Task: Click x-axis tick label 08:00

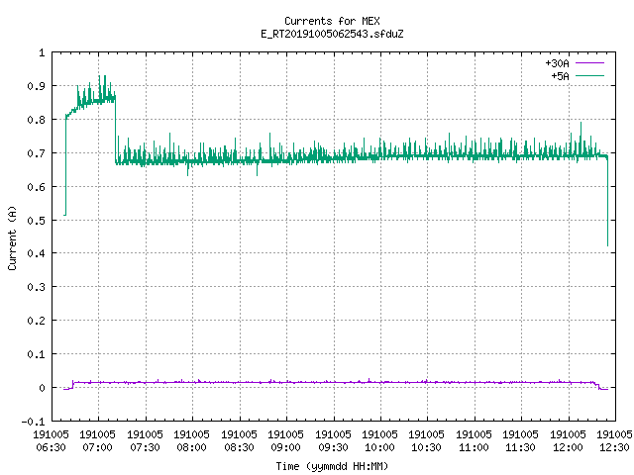Action: tap(191, 447)
